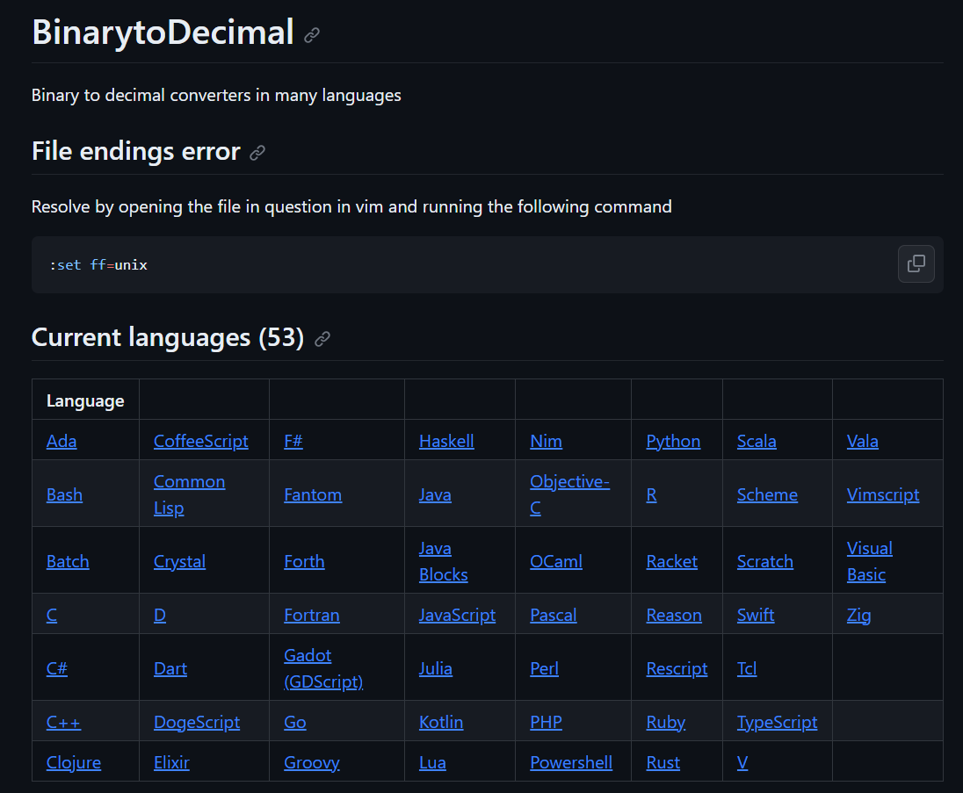Open the Nim link
The height and width of the screenshot is (793, 963).
click(546, 442)
